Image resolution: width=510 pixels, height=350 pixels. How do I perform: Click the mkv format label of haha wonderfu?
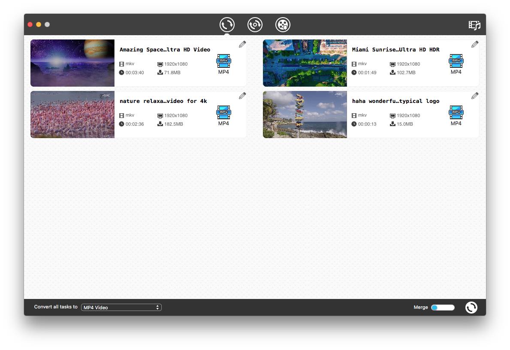pyautogui.click(x=362, y=115)
